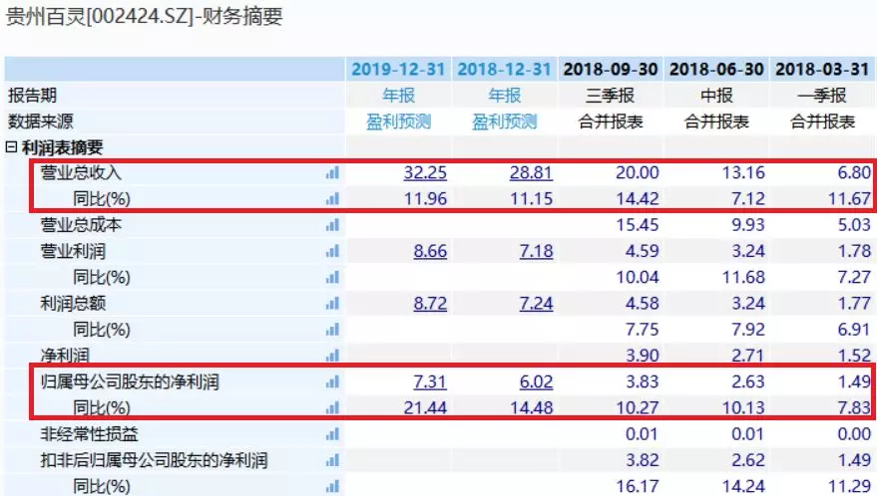
Task: Click operating profit value 4.59
Action: point(643,251)
